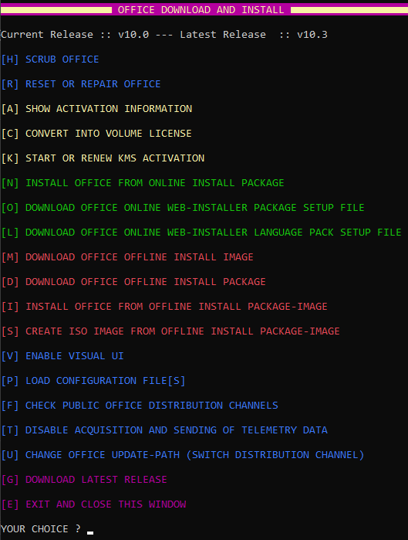This screenshot has height=540, width=408.
Task: Click DOWNLOAD LATEST RELEASE option
Action: pyautogui.click(x=84, y=480)
